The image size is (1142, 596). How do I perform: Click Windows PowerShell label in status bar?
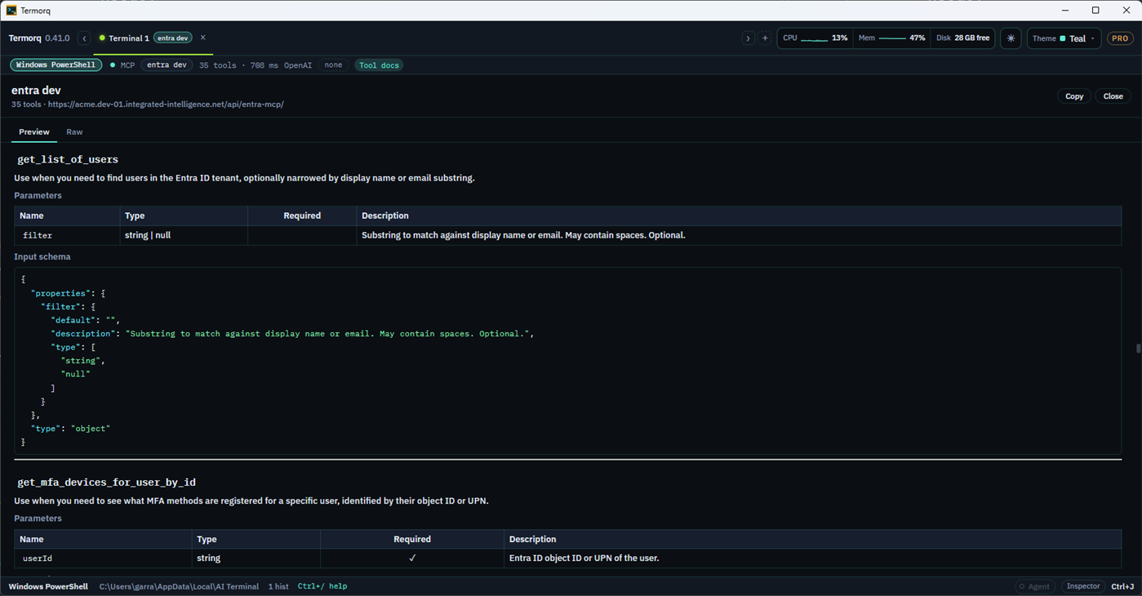[x=48, y=586]
